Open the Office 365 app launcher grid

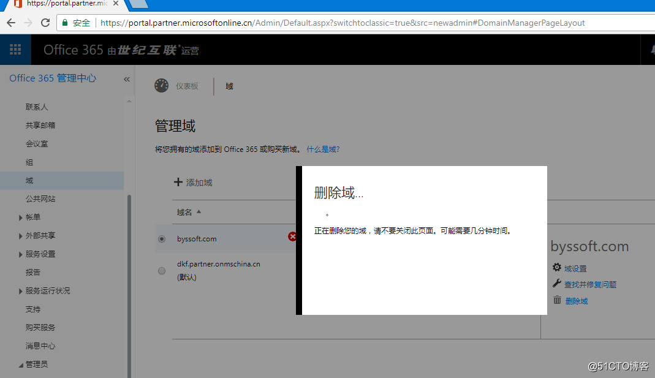click(x=15, y=50)
